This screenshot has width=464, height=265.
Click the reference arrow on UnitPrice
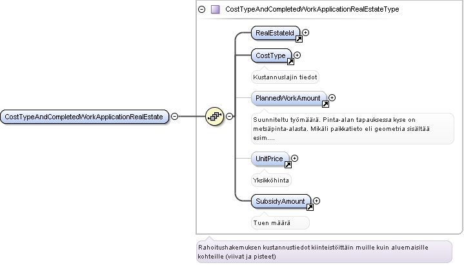click(x=288, y=164)
